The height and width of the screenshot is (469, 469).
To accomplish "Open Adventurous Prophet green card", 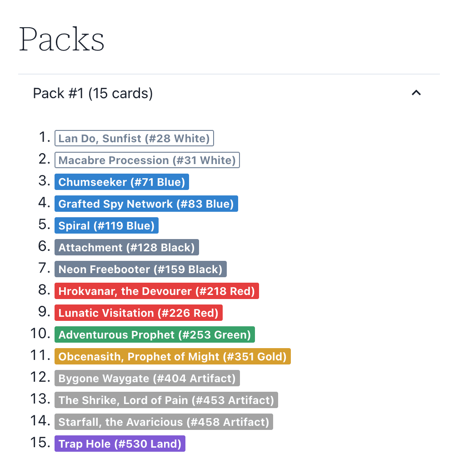I will point(155,335).
